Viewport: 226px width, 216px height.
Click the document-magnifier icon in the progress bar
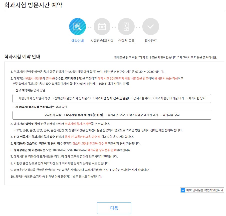77,26
